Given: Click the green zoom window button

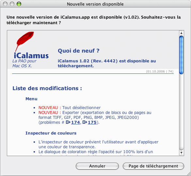Looking at the screenshot, I should 19,4.
